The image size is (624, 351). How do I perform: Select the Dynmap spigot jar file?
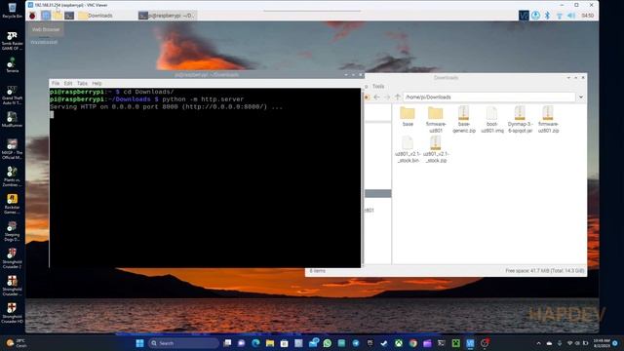pyautogui.click(x=520, y=119)
